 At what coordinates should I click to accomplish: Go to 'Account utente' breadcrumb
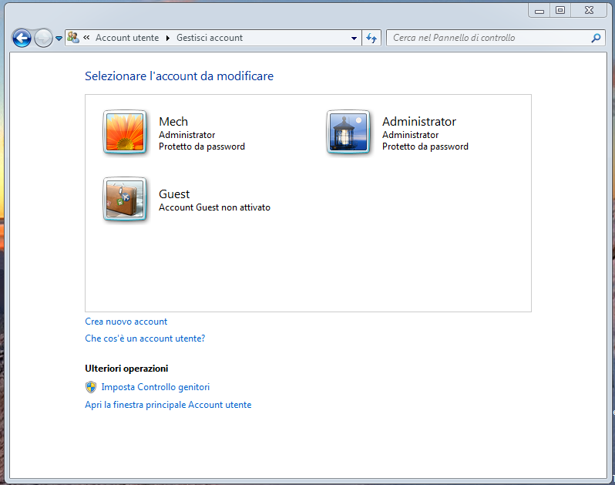[126, 38]
